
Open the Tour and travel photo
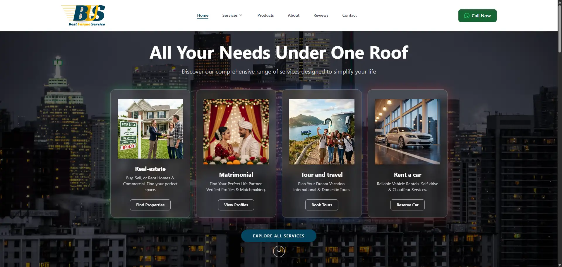pyautogui.click(x=322, y=132)
